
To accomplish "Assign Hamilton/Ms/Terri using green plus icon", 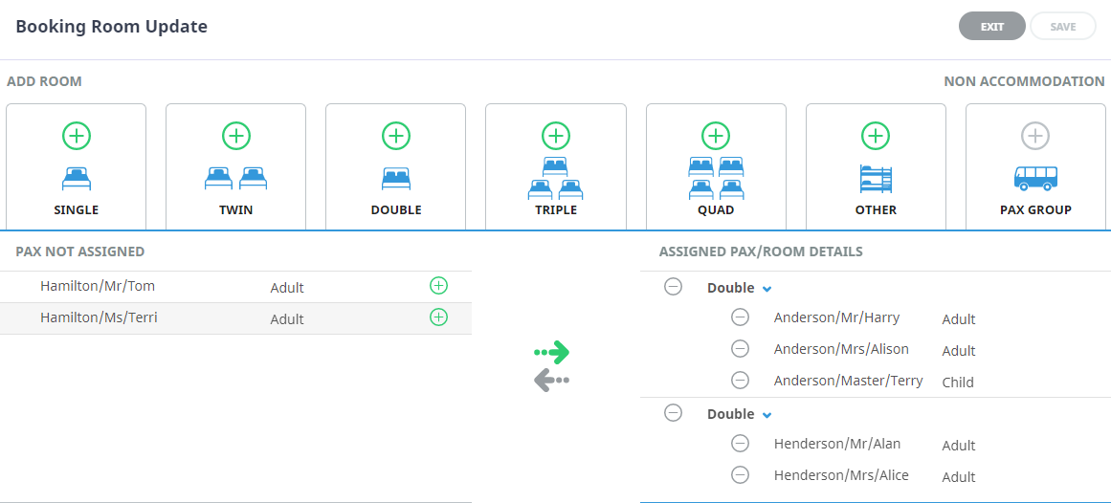I will click(438, 317).
